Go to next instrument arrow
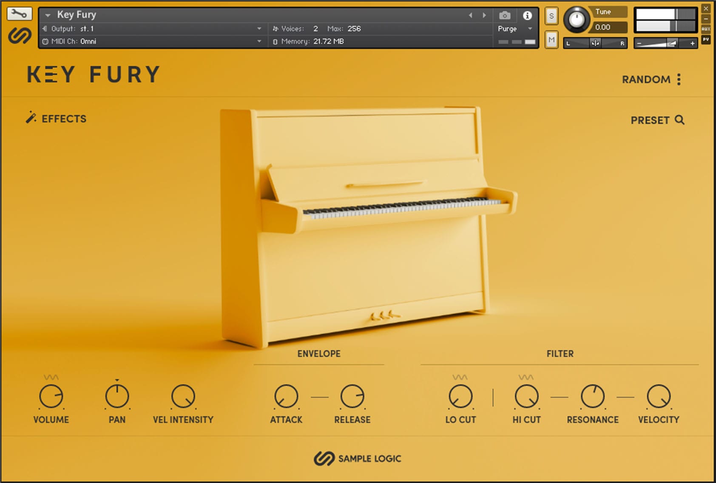The image size is (716, 483). [484, 15]
